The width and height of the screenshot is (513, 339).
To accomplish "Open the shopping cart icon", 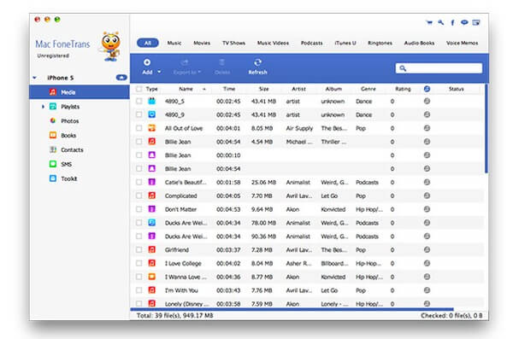I will click(429, 22).
